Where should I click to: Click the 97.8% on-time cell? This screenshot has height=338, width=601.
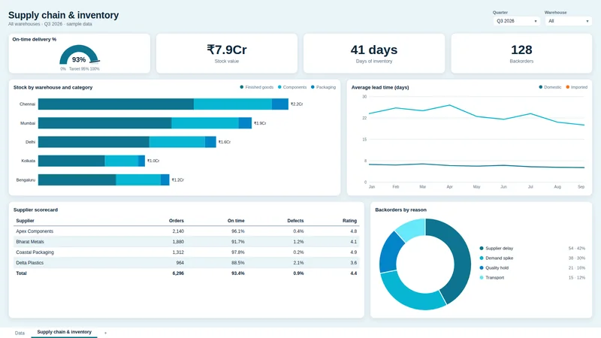[x=238, y=252]
